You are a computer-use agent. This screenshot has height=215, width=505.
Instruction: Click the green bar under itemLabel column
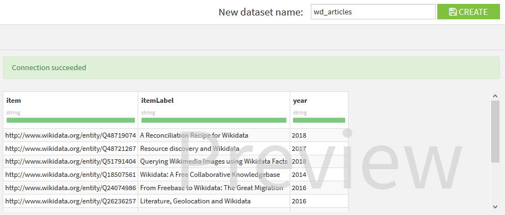[214, 120]
